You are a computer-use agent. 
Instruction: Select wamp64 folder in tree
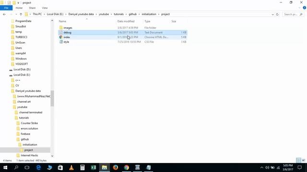click(21, 53)
